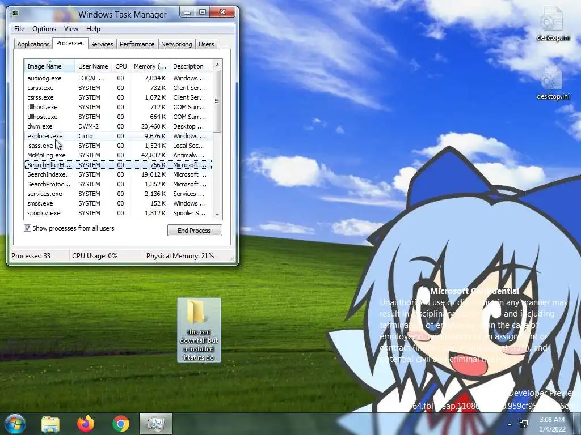Show hidden tray icons arrow

click(x=510, y=424)
